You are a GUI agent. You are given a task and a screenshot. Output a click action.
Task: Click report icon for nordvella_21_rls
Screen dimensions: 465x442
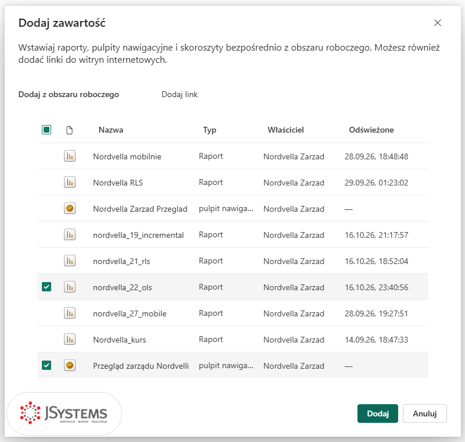coord(70,261)
